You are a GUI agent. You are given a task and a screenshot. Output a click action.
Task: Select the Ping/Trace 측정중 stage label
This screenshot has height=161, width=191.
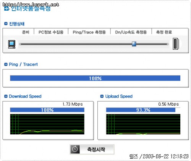point(89,32)
